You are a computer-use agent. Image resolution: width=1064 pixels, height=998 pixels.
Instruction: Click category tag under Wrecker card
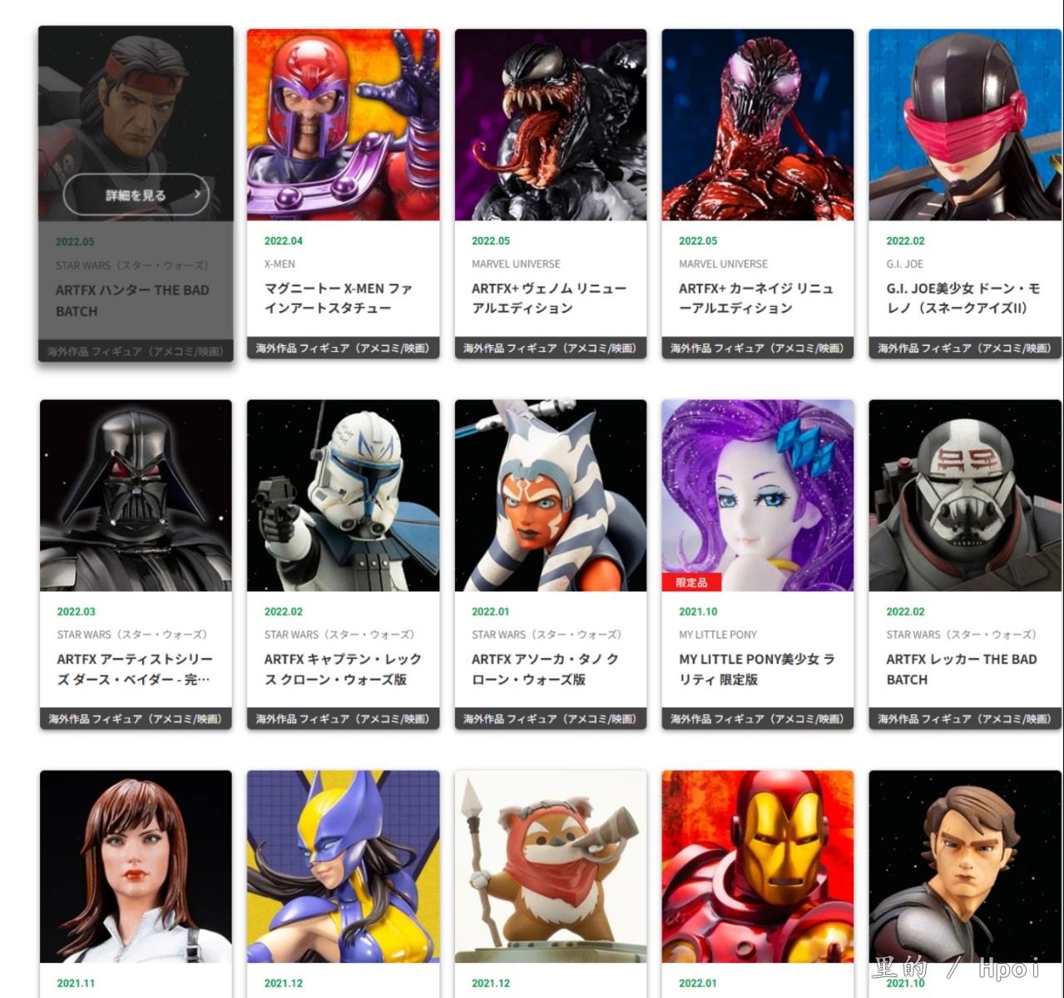[x=965, y=719]
